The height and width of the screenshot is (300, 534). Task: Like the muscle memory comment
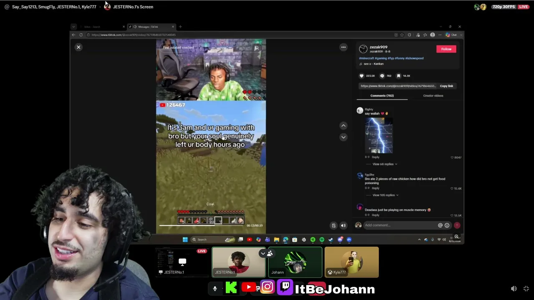(x=452, y=215)
